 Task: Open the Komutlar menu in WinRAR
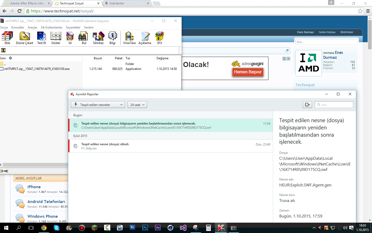tap(18, 27)
